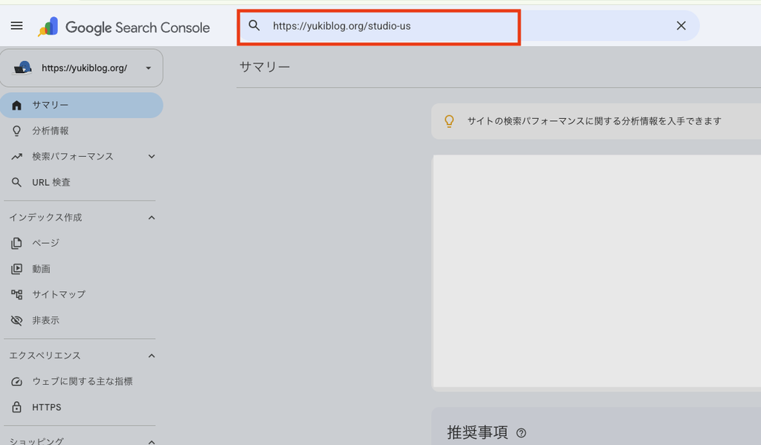The image size is (761, 445).
Task: Open the HTTPS report
Action: pos(82,407)
